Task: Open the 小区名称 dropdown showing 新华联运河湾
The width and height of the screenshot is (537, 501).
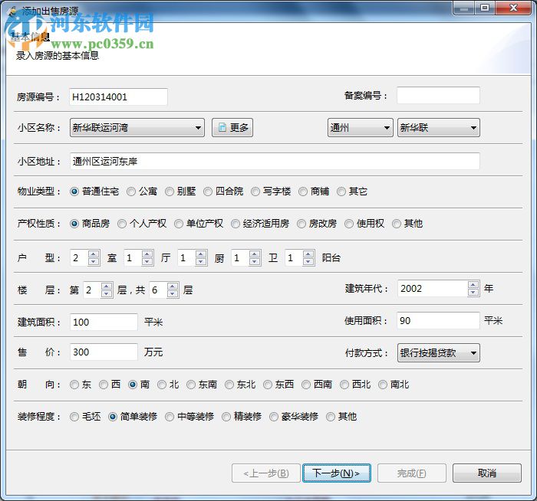Action: 137,128
